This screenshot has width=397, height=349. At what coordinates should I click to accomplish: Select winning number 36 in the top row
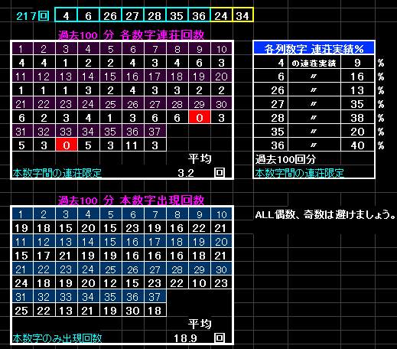coord(199,16)
